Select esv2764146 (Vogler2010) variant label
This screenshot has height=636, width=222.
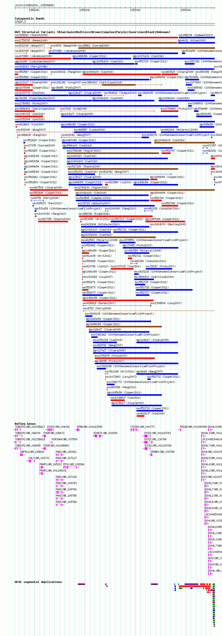coord(84,151)
